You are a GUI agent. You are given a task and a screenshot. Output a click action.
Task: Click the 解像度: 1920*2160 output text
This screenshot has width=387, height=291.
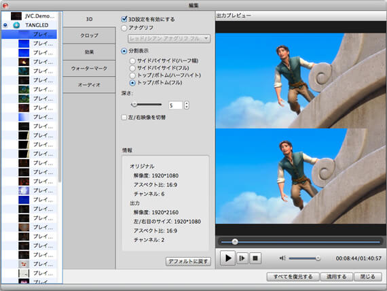click(x=156, y=212)
